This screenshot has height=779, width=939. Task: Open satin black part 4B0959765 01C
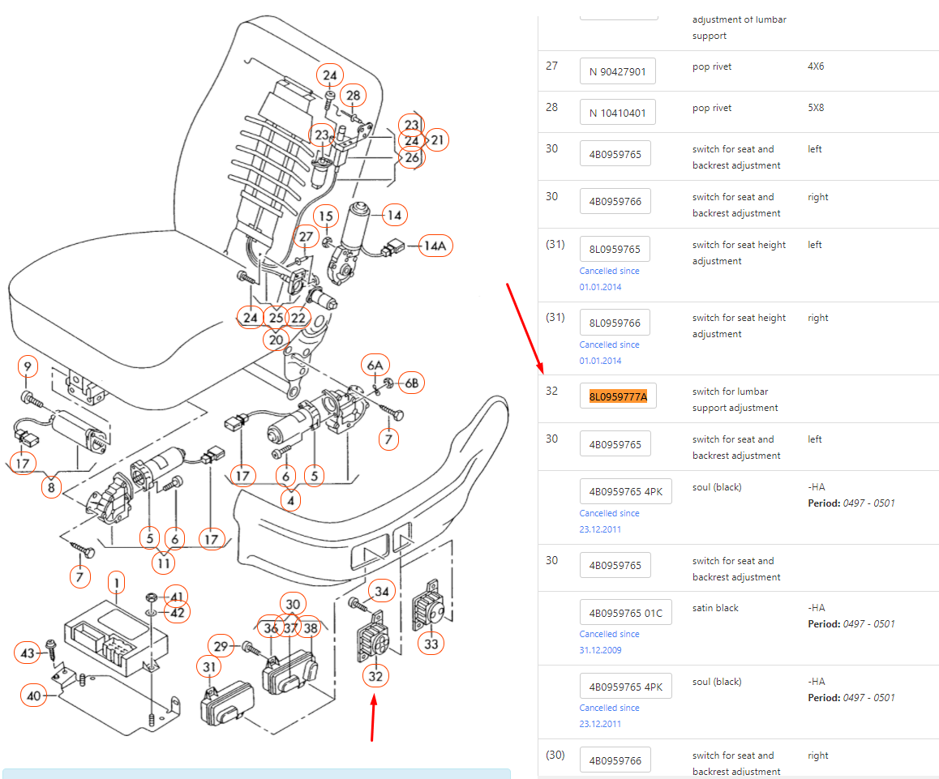coord(625,611)
